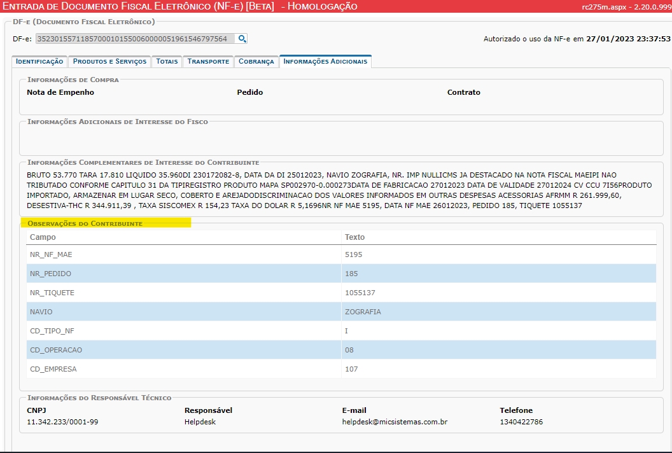Click the DF-e access key input field
Screen dimensions: 672x453
coord(135,39)
